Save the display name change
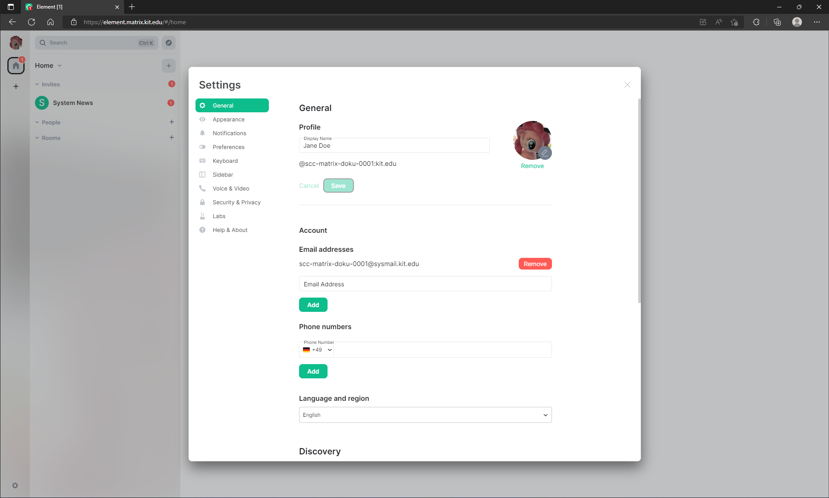This screenshot has width=829, height=498. pos(338,186)
